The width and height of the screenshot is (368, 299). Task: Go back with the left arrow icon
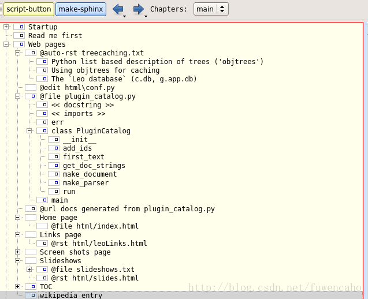tap(118, 9)
